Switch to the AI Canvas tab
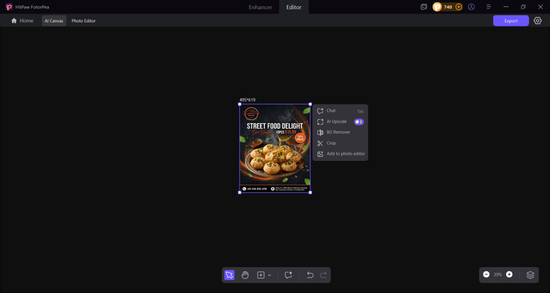Image resolution: width=550 pixels, height=293 pixels. [54, 21]
